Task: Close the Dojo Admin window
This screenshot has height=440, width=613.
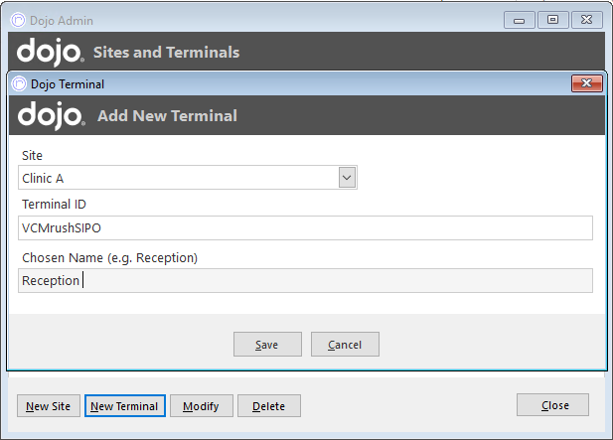Action: pos(586,20)
